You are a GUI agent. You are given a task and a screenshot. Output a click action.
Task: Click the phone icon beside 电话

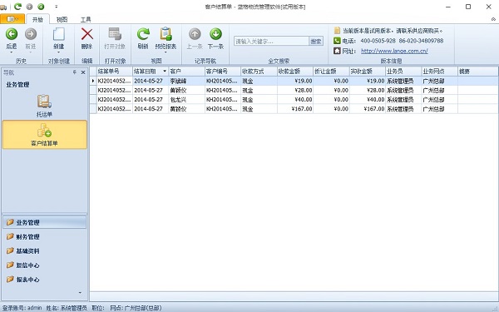[x=337, y=41]
